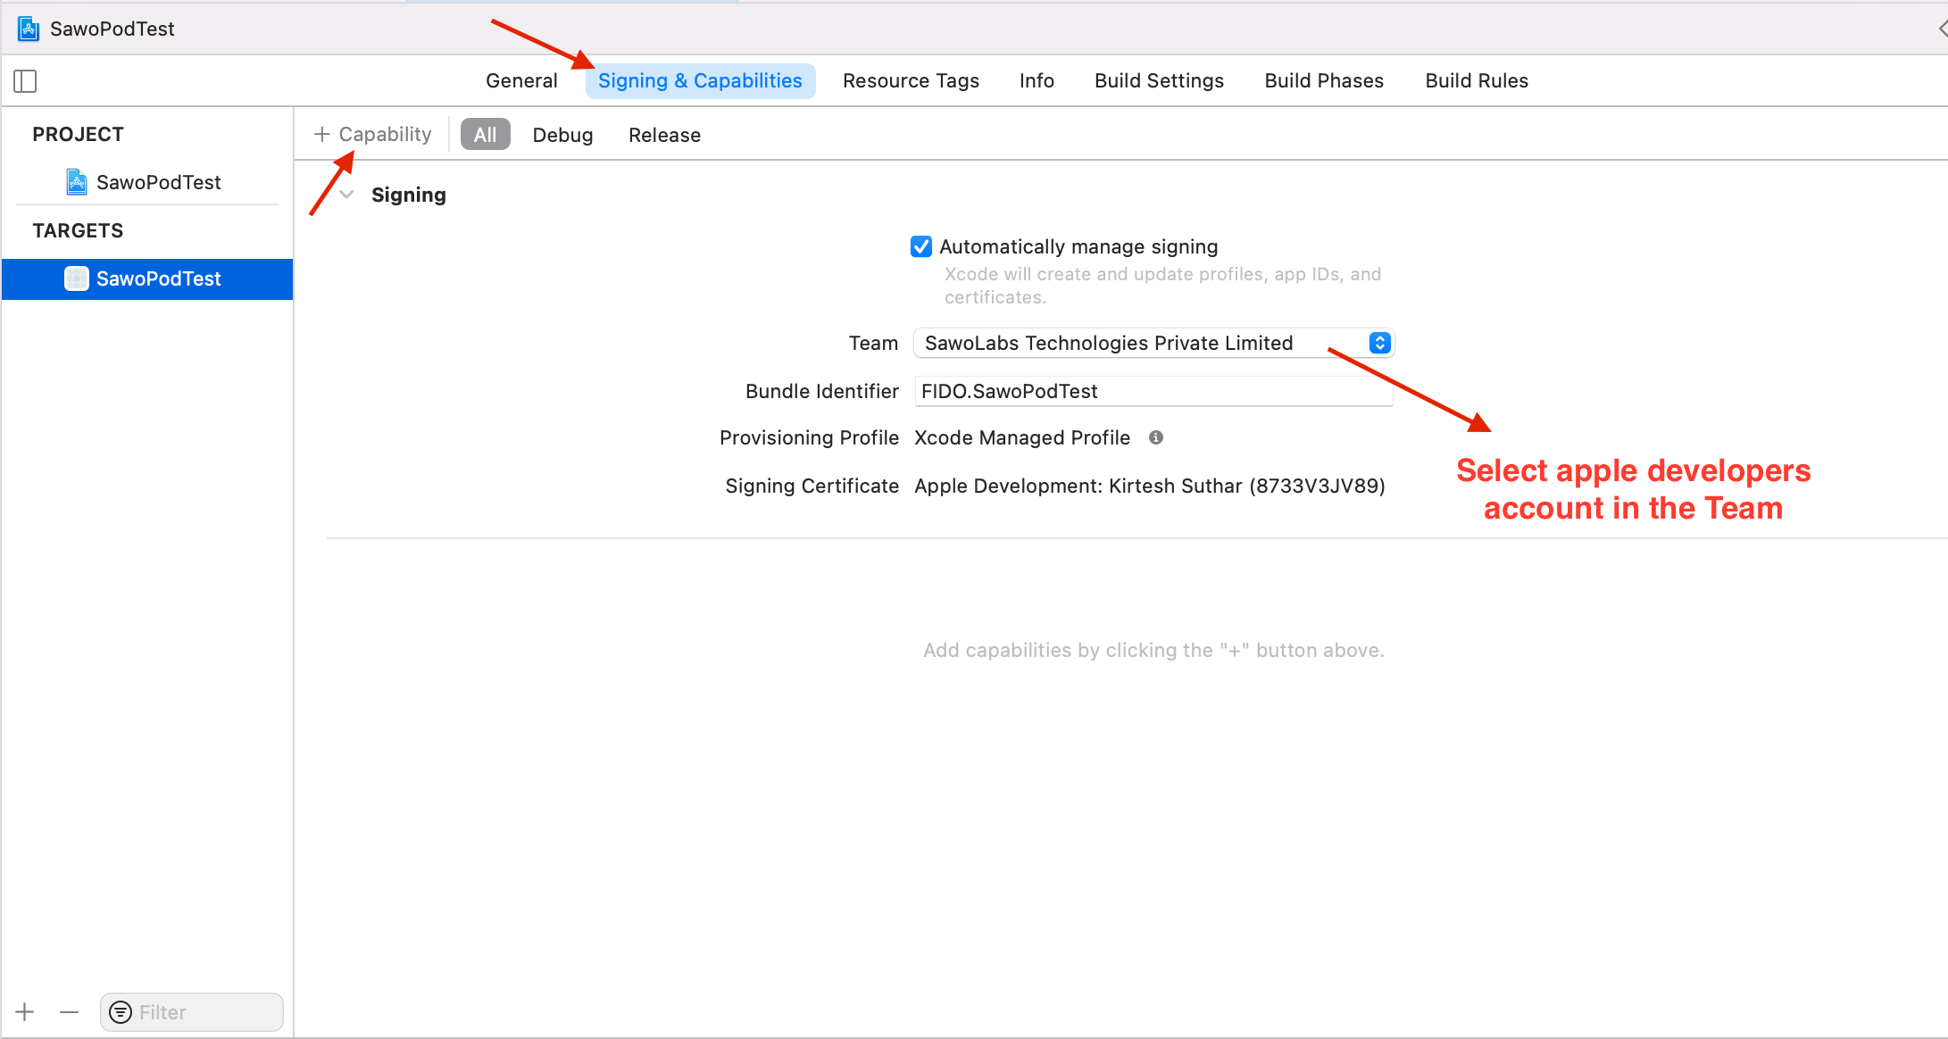Click the Xcode Managed Profile text
This screenshot has height=1039, width=1948.
click(1022, 437)
